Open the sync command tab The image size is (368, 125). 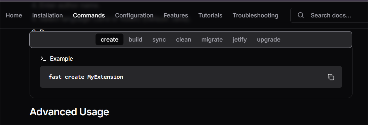click(159, 40)
